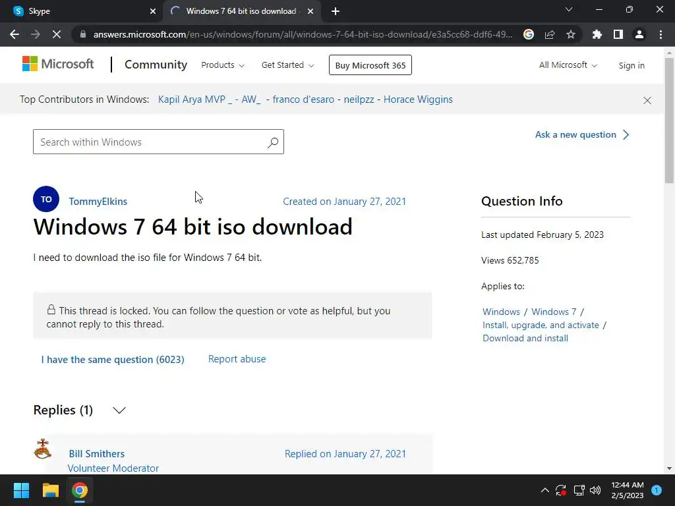Screen dimensions: 675x506
Task: Click TommyElkins TO avatar
Action: coord(46,199)
